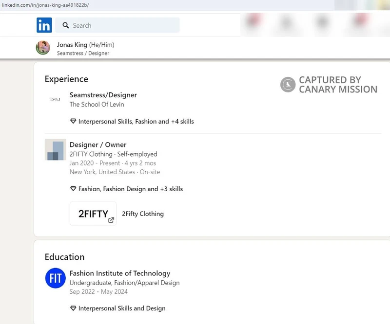Open the 2FIFTY media thumbnail
The width and height of the screenshot is (390, 324).
click(93, 214)
